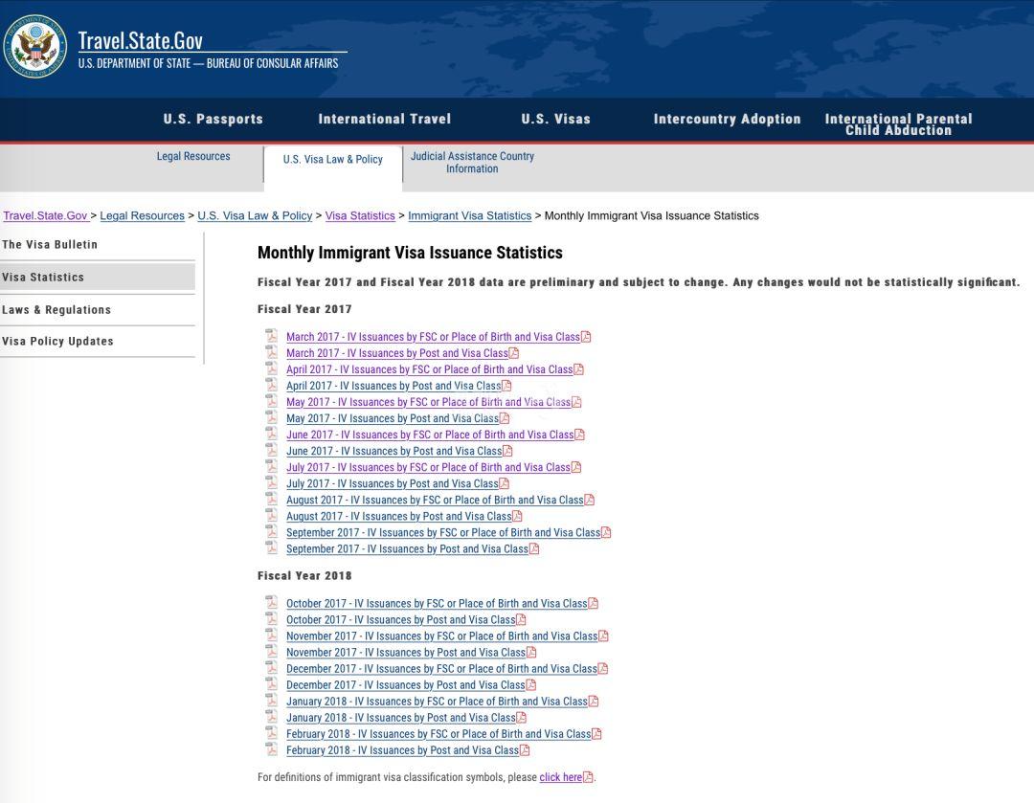
Task: Open International Parental Child Abduction menu
Action: pyautogui.click(x=898, y=124)
